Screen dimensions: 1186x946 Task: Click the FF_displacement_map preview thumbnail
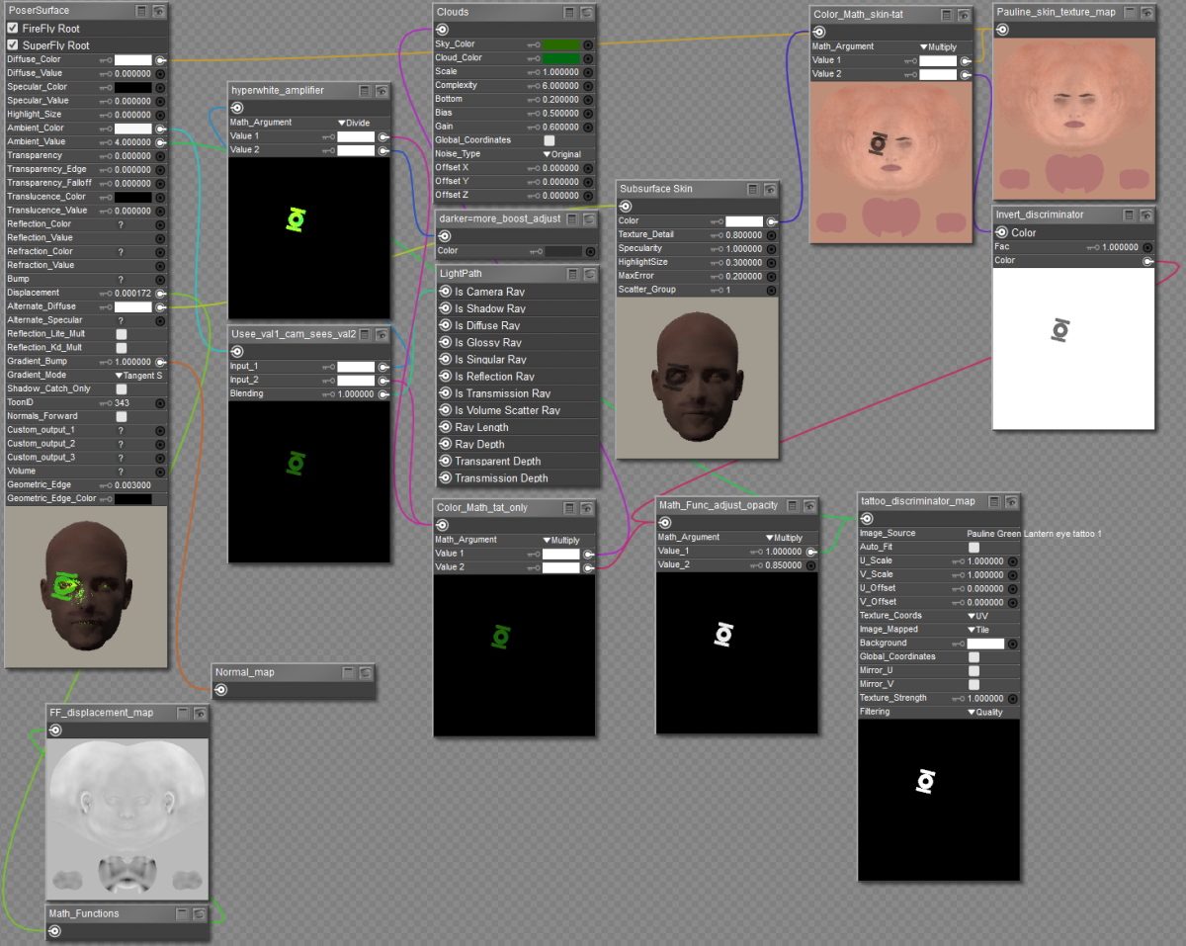127,817
